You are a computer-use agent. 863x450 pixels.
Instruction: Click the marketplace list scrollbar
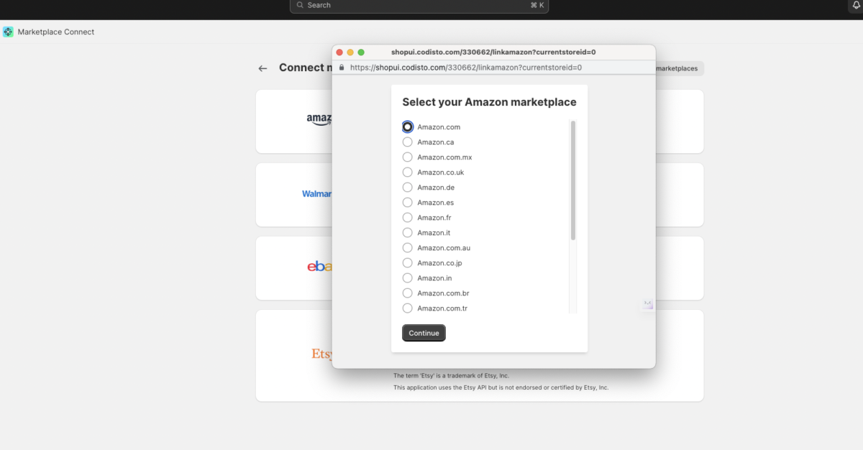573,180
